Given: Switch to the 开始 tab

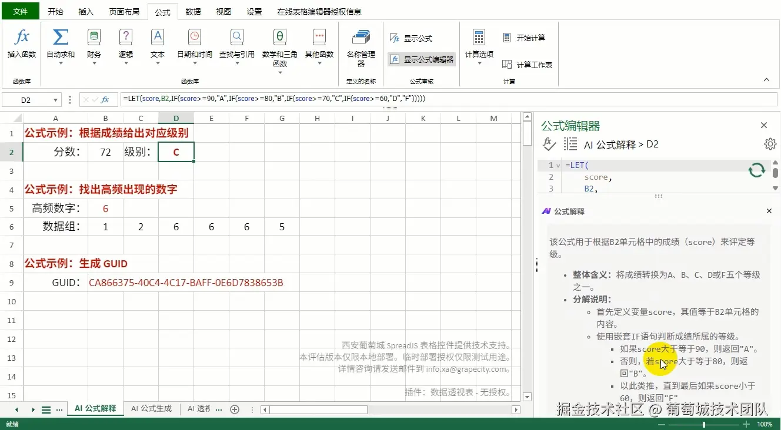Looking at the screenshot, I should (55, 12).
